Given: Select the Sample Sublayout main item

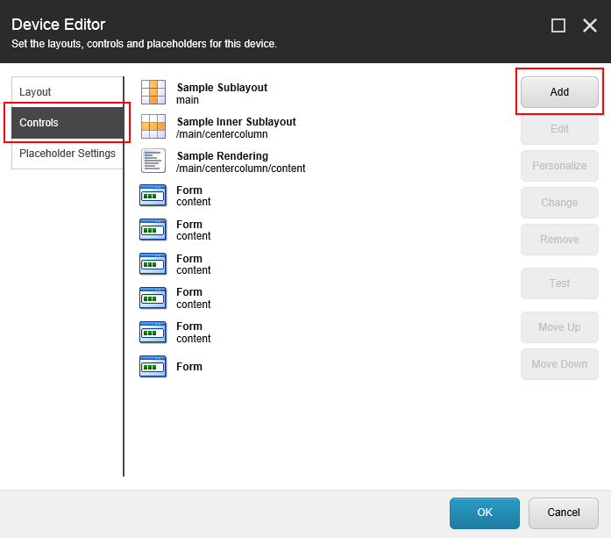Looking at the screenshot, I should point(222,94).
